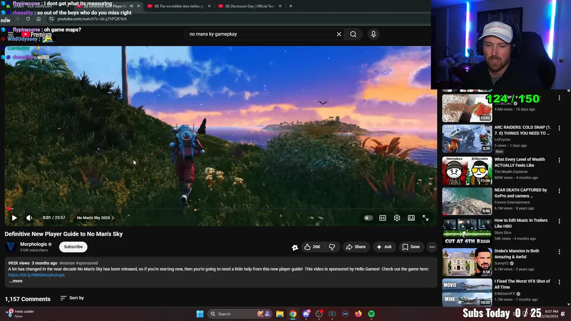Open options menu for ARC RAIDERS video
The height and width of the screenshot is (321, 571).
(559, 128)
